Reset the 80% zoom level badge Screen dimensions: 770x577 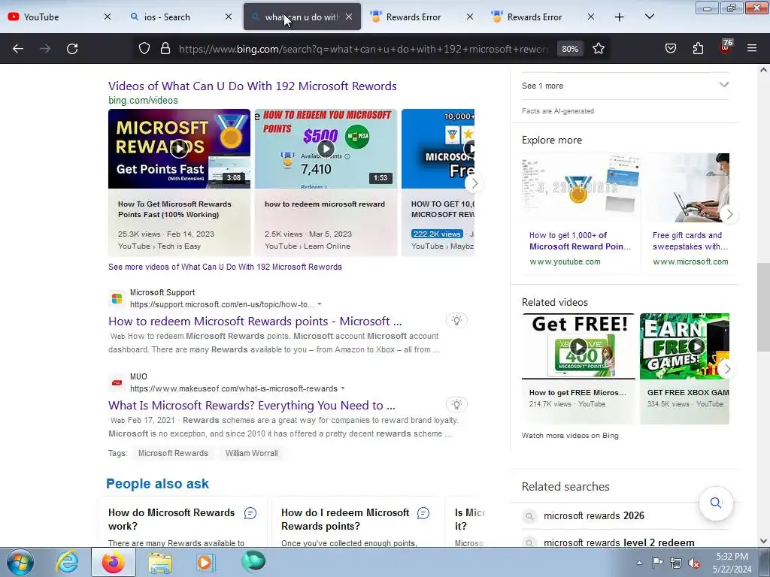coord(570,49)
